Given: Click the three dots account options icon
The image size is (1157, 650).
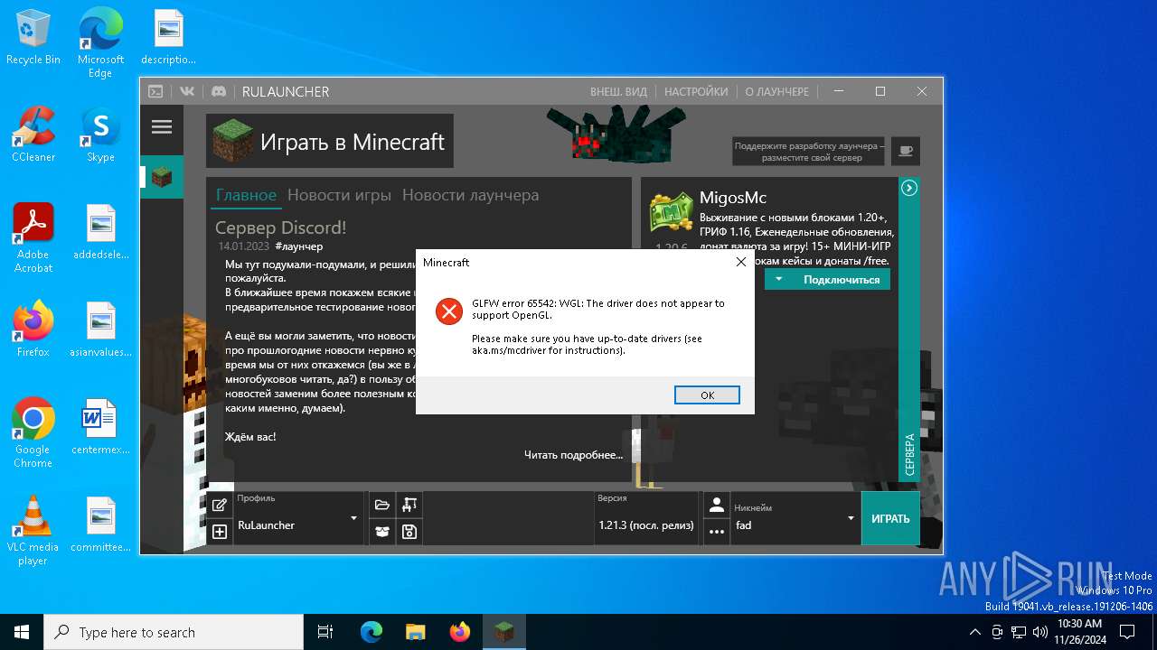Looking at the screenshot, I should 717,532.
